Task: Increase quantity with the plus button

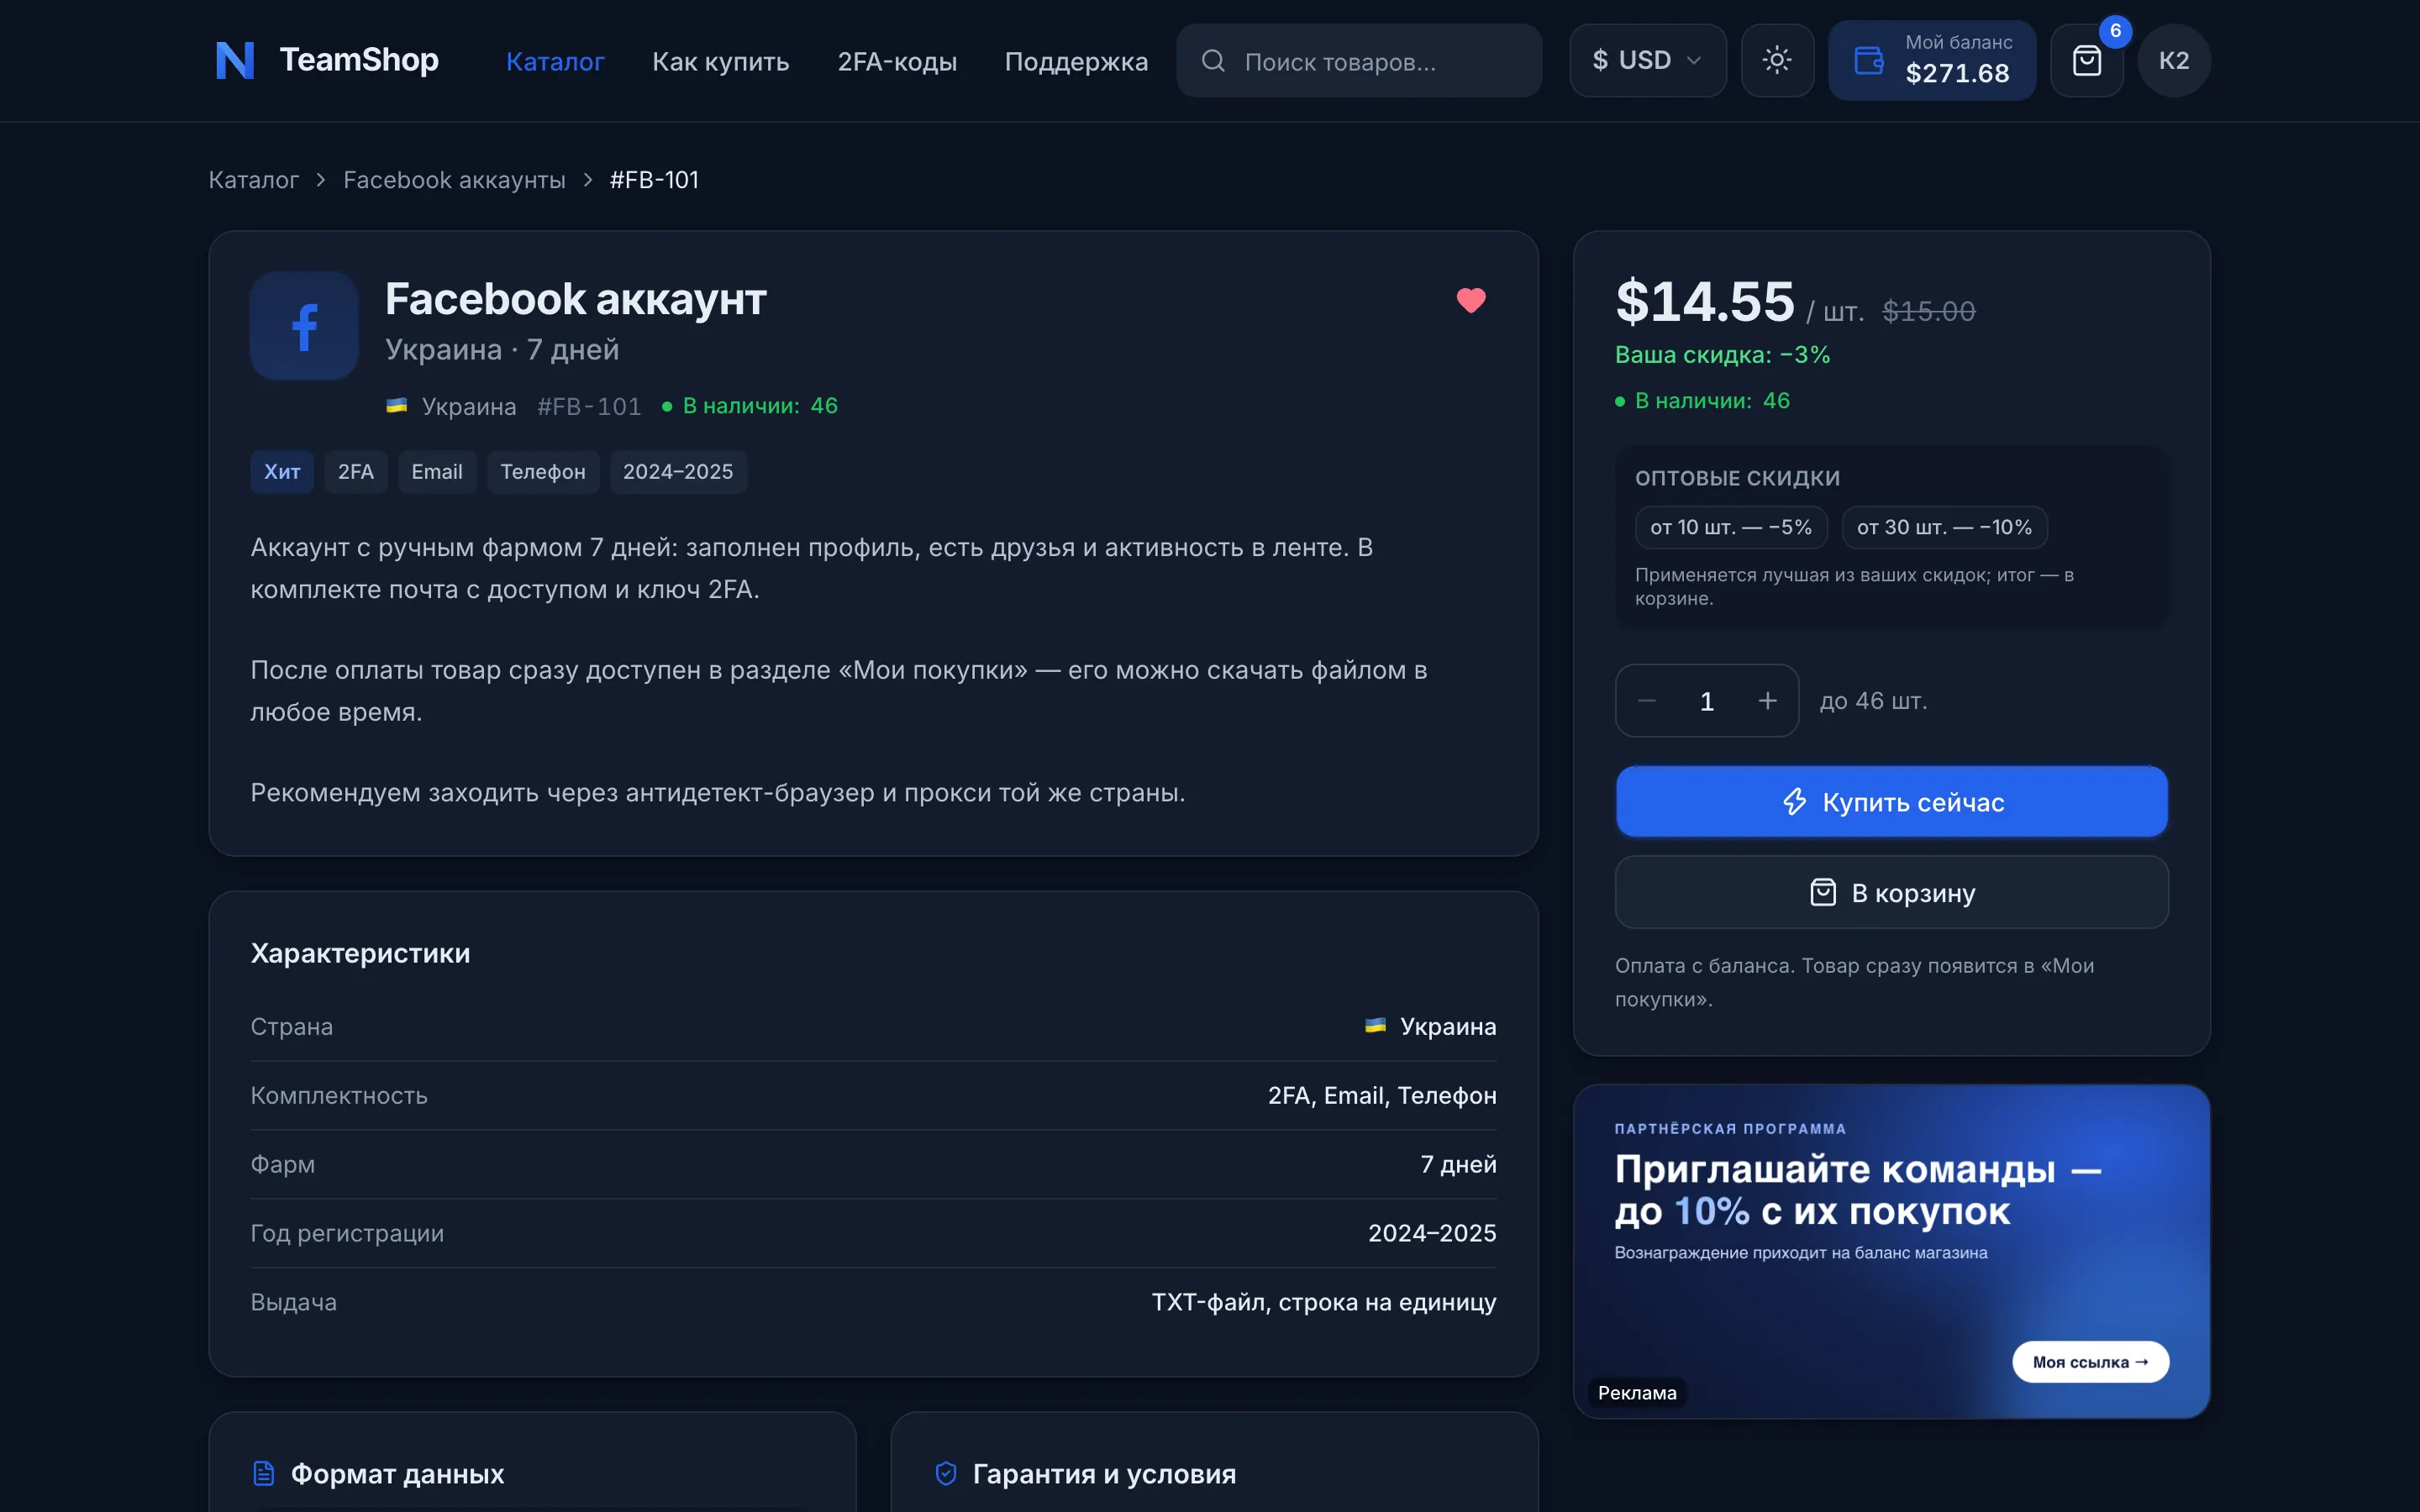Action: click(1768, 701)
